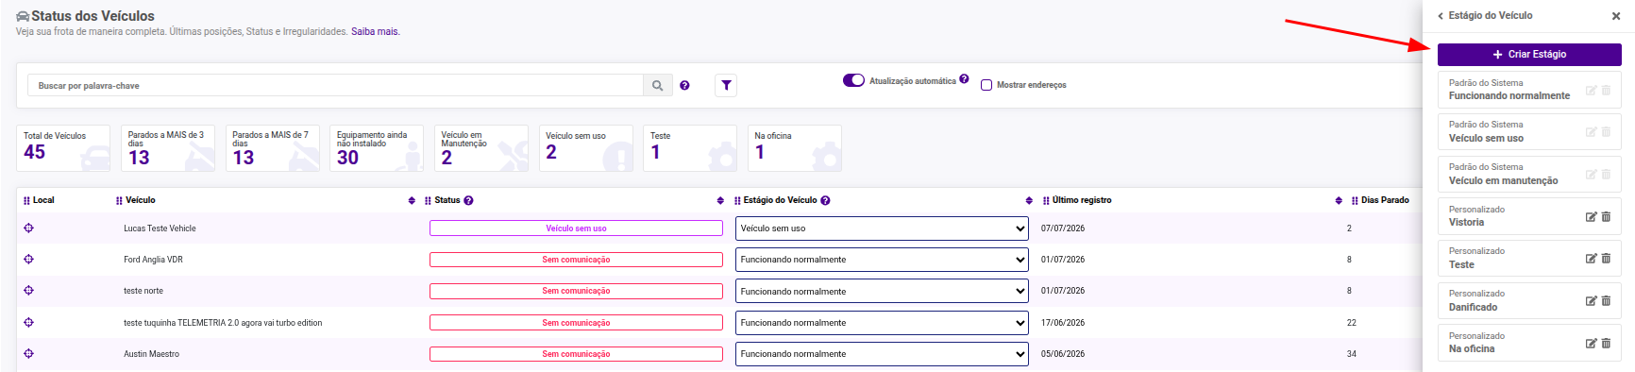Filter by the Total de Veículos card
The width and height of the screenshot is (1635, 372).
(63, 148)
